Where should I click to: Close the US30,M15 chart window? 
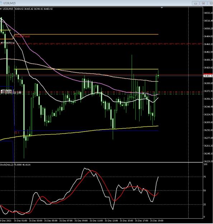(x=210, y=3)
